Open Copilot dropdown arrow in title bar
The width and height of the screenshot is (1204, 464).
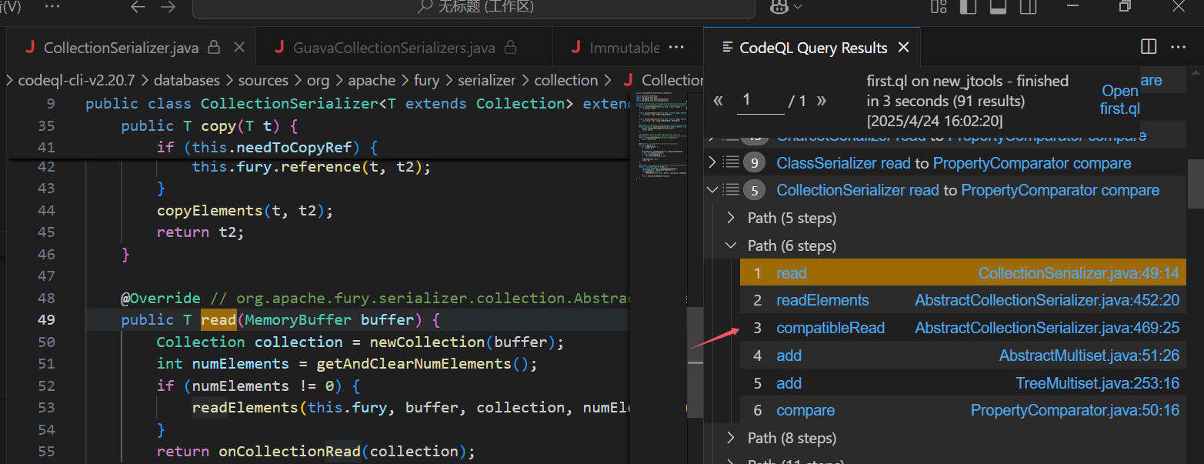point(797,7)
